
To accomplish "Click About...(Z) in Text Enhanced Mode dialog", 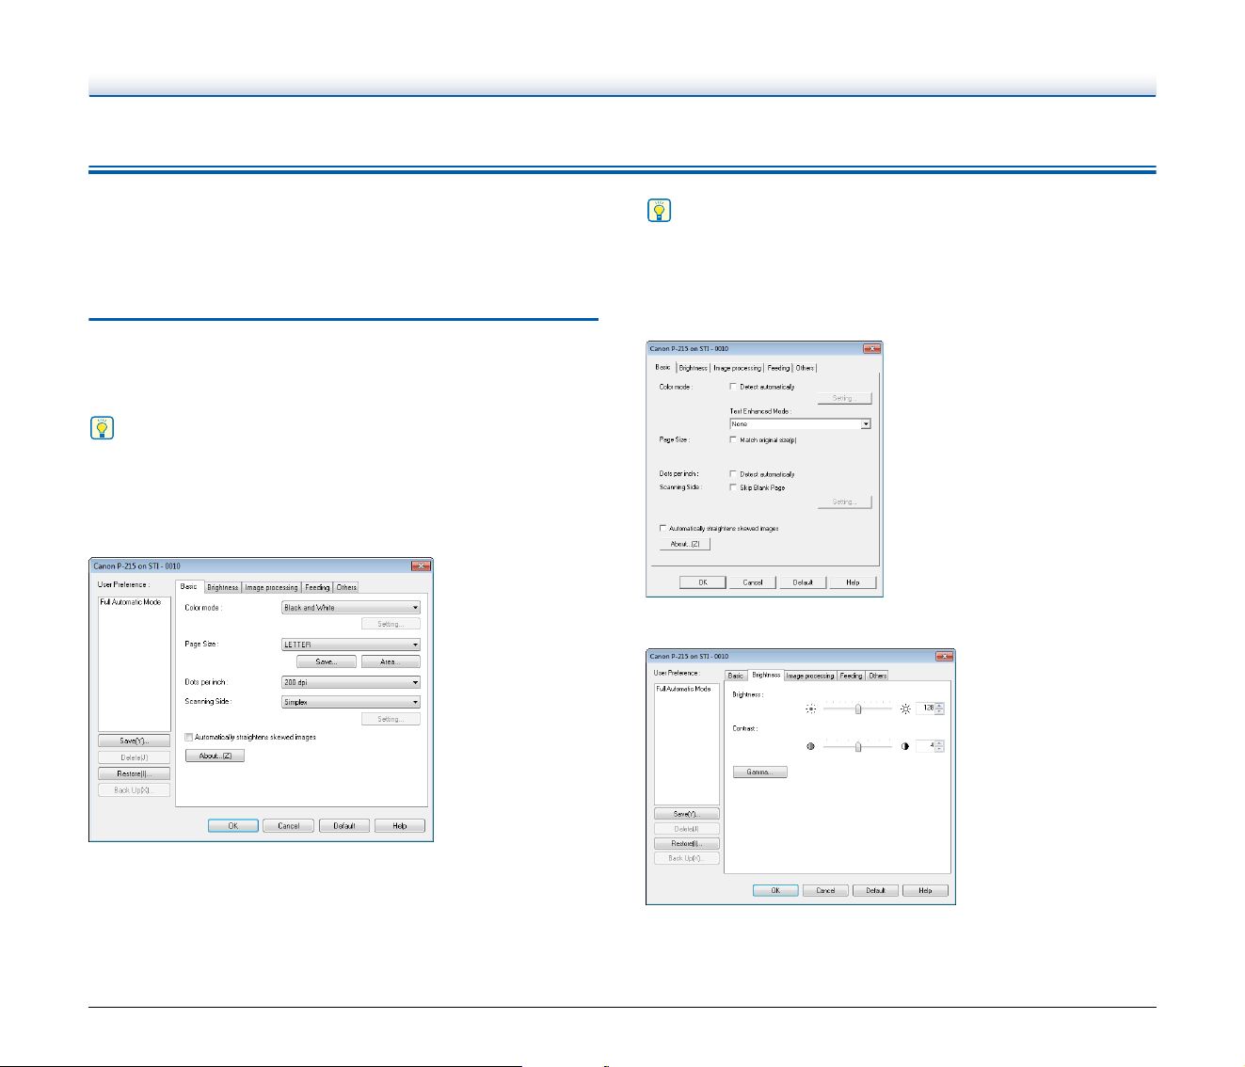I will pyautogui.click(x=685, y=544).
